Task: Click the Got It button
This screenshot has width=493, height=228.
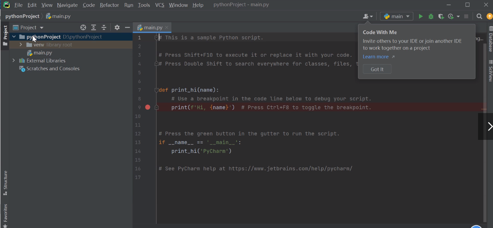Action: (x=377, y=69)
